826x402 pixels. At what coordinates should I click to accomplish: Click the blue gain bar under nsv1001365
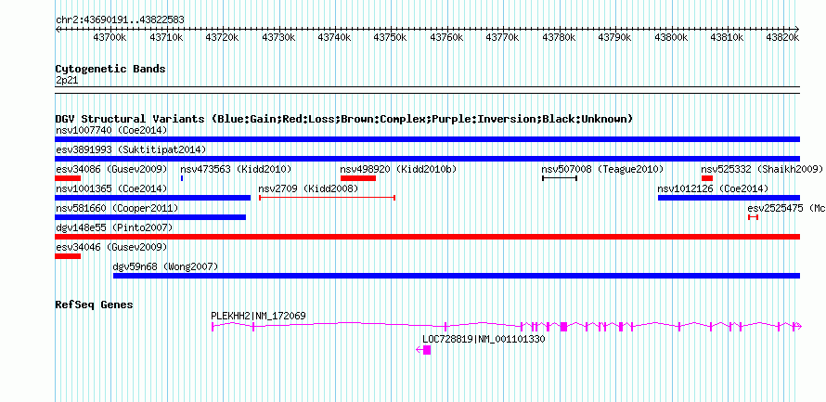point(153,198)
